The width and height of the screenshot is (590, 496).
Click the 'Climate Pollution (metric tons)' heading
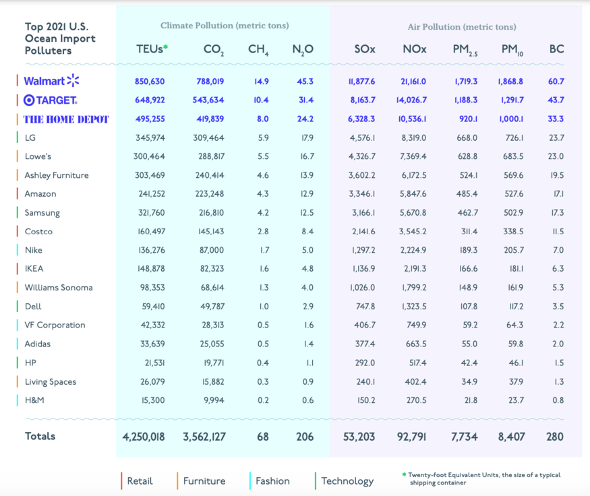tap(225, 26)
